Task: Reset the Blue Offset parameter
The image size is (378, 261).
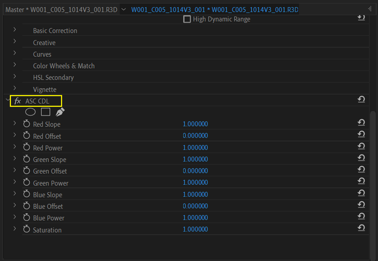Action: tap(361, 205)
